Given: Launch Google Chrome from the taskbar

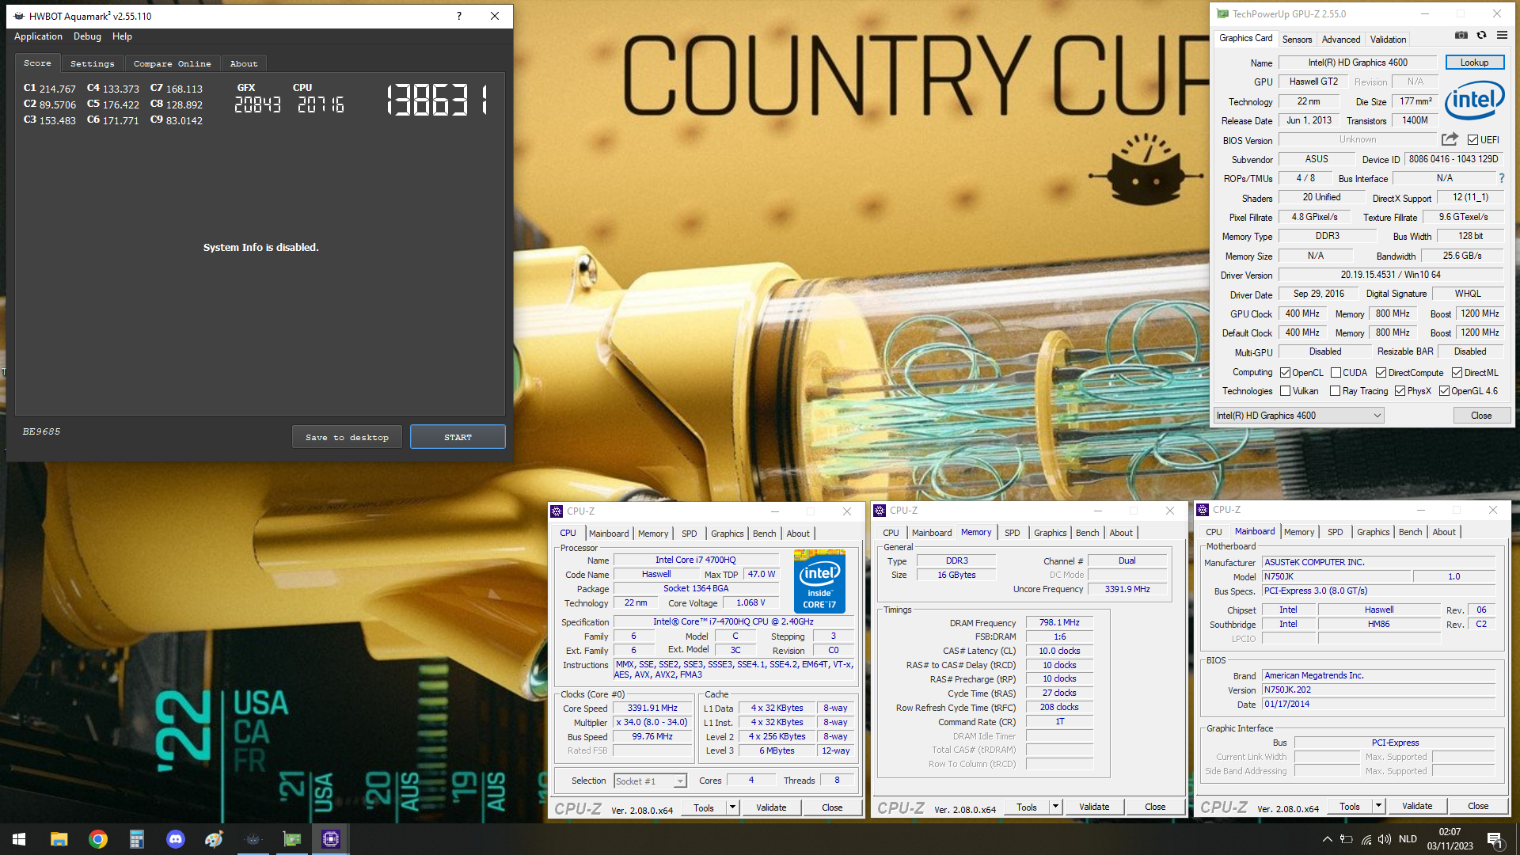Looking at the screenshot, I should pos(97,839).
